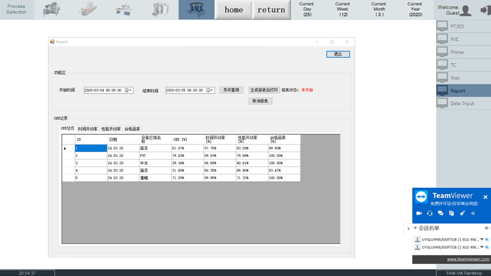Click the TeamViewer headset audio icon

pyautogui.click(x=430, y=213)
